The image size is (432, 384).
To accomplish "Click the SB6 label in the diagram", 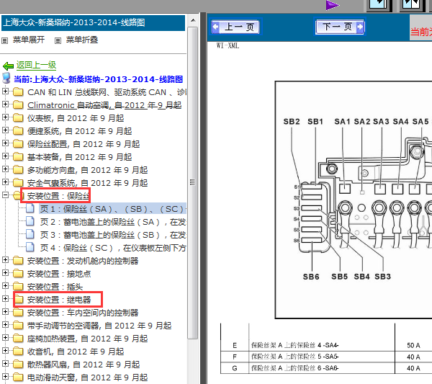I will [311, 277].
